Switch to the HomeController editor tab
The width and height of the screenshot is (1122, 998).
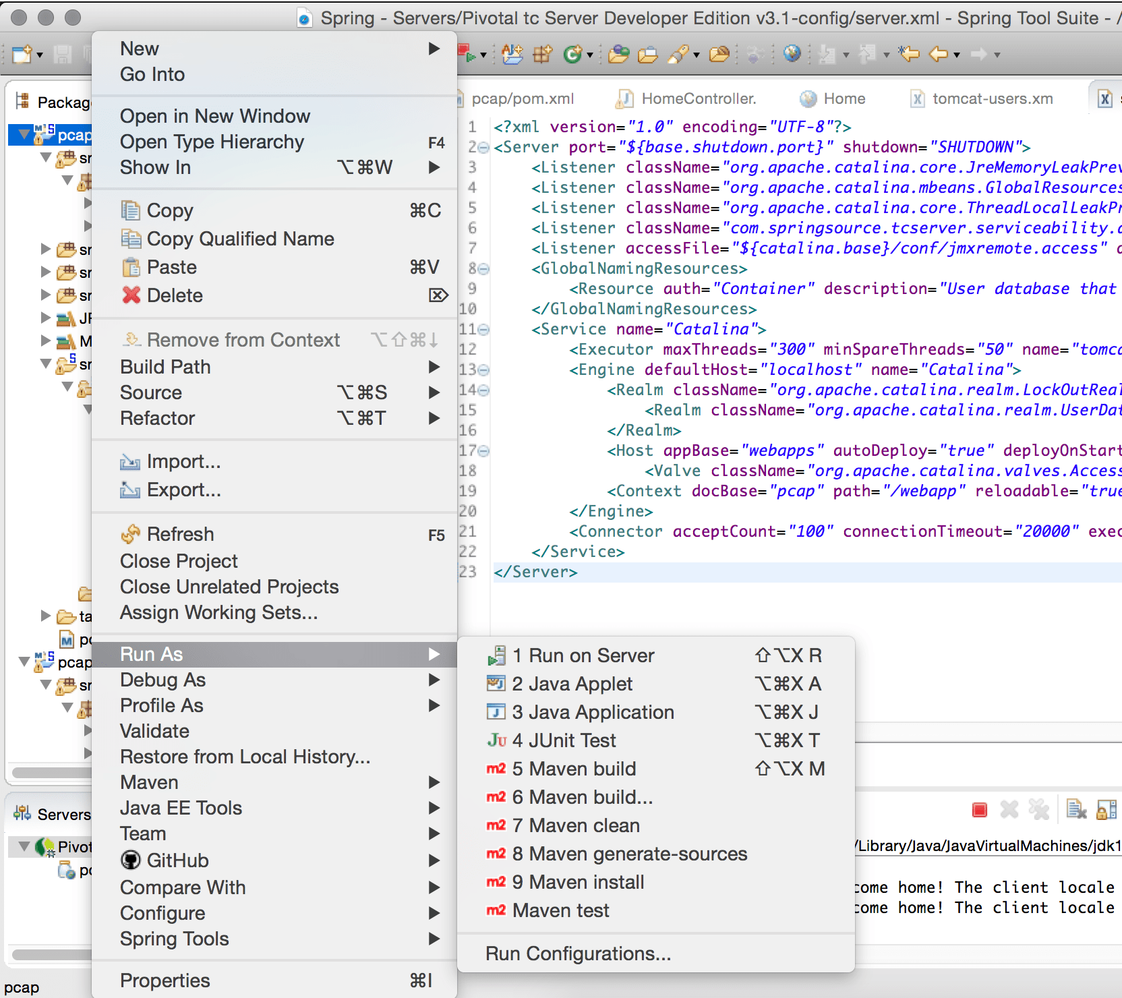[x=688, y=98]
